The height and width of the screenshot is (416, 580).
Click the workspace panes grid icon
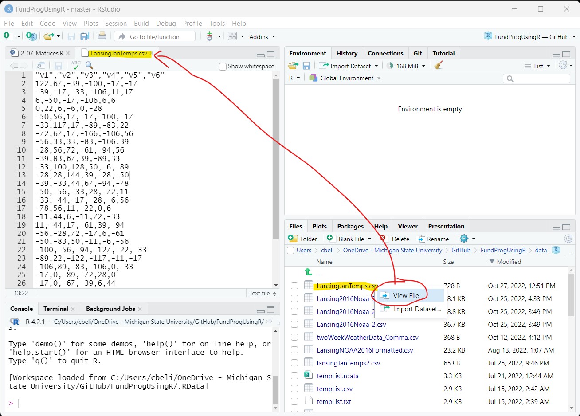click(232, 36)
